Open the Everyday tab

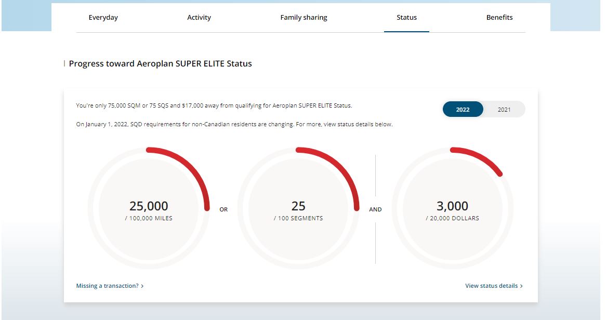click(x=103, y=17)
